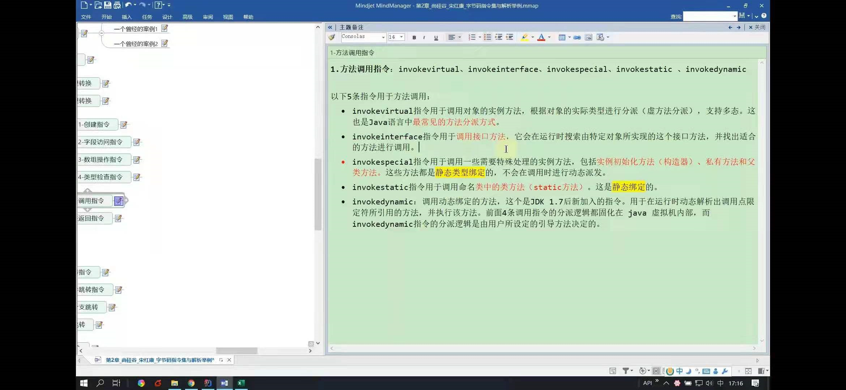Open the note icon beside 返回指令
Viewport: 846px width, 390px height.
click(118, 218)
